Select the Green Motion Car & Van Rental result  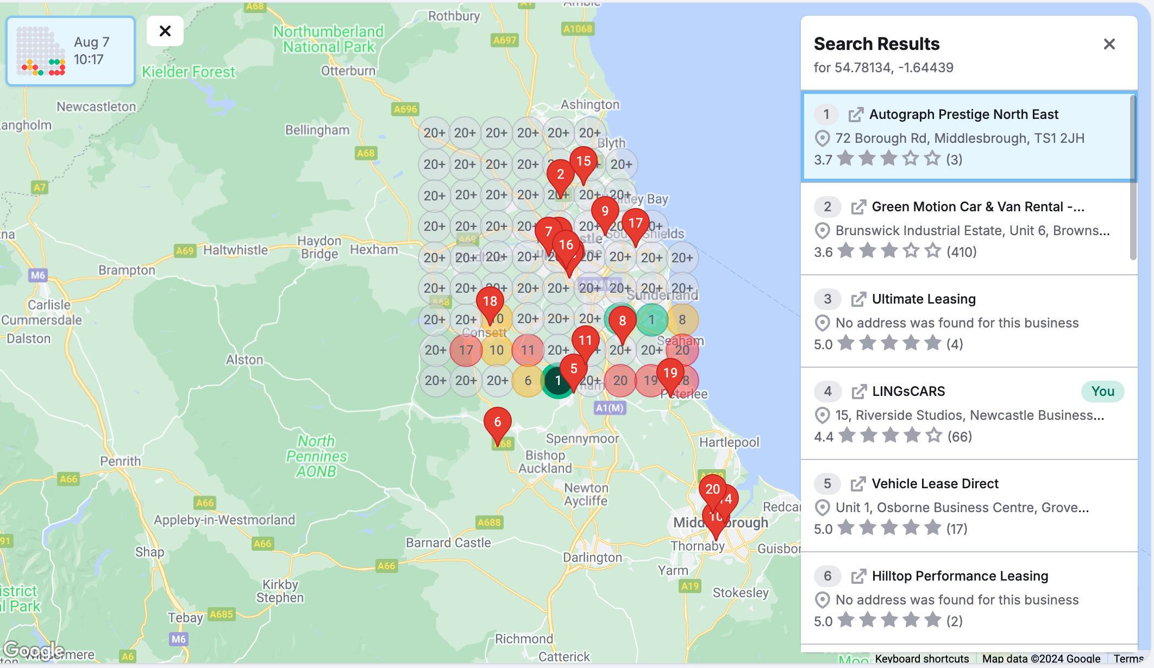[x=968, y=229]
